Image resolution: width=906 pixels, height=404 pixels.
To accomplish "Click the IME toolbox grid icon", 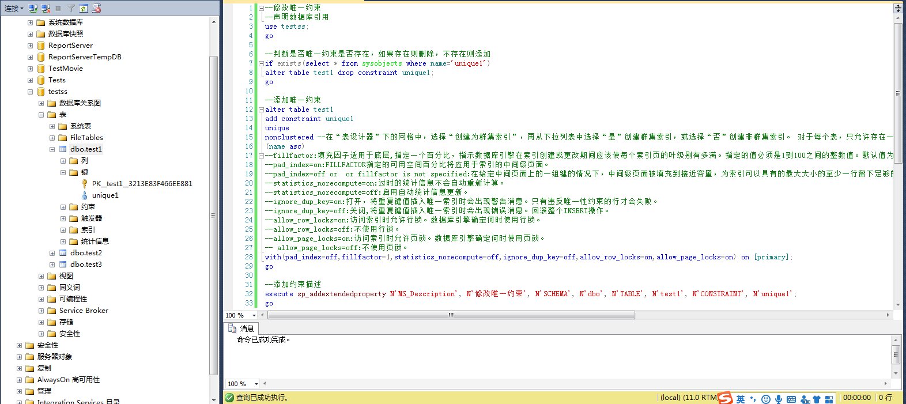I will pyautogui.click(x=829, y=399).
